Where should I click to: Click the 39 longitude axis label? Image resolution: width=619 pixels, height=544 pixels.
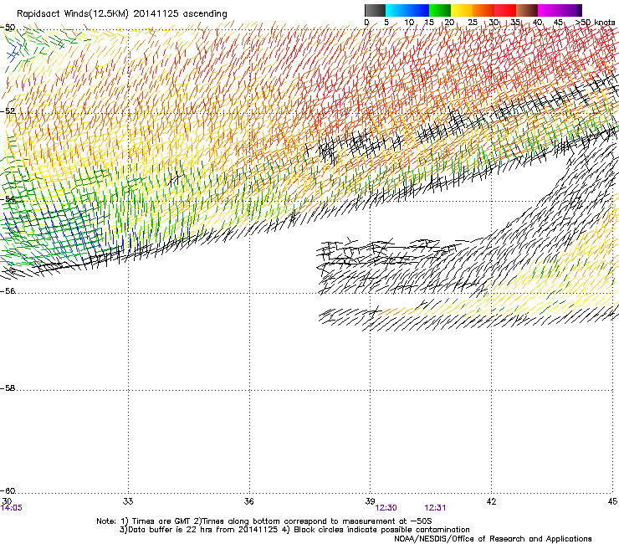click(x=370, y=501)
